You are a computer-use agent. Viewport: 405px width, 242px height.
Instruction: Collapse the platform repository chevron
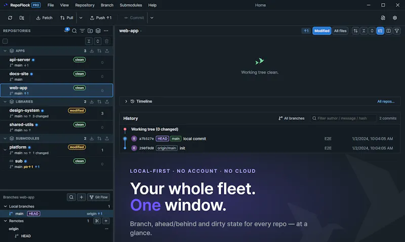click(5, 150)
